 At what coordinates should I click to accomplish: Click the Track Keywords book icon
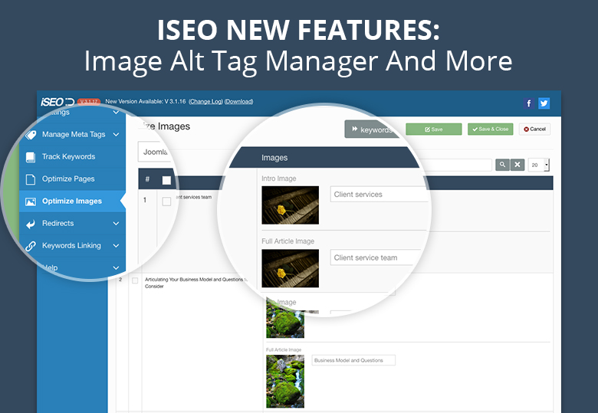(x=31, y=157)
